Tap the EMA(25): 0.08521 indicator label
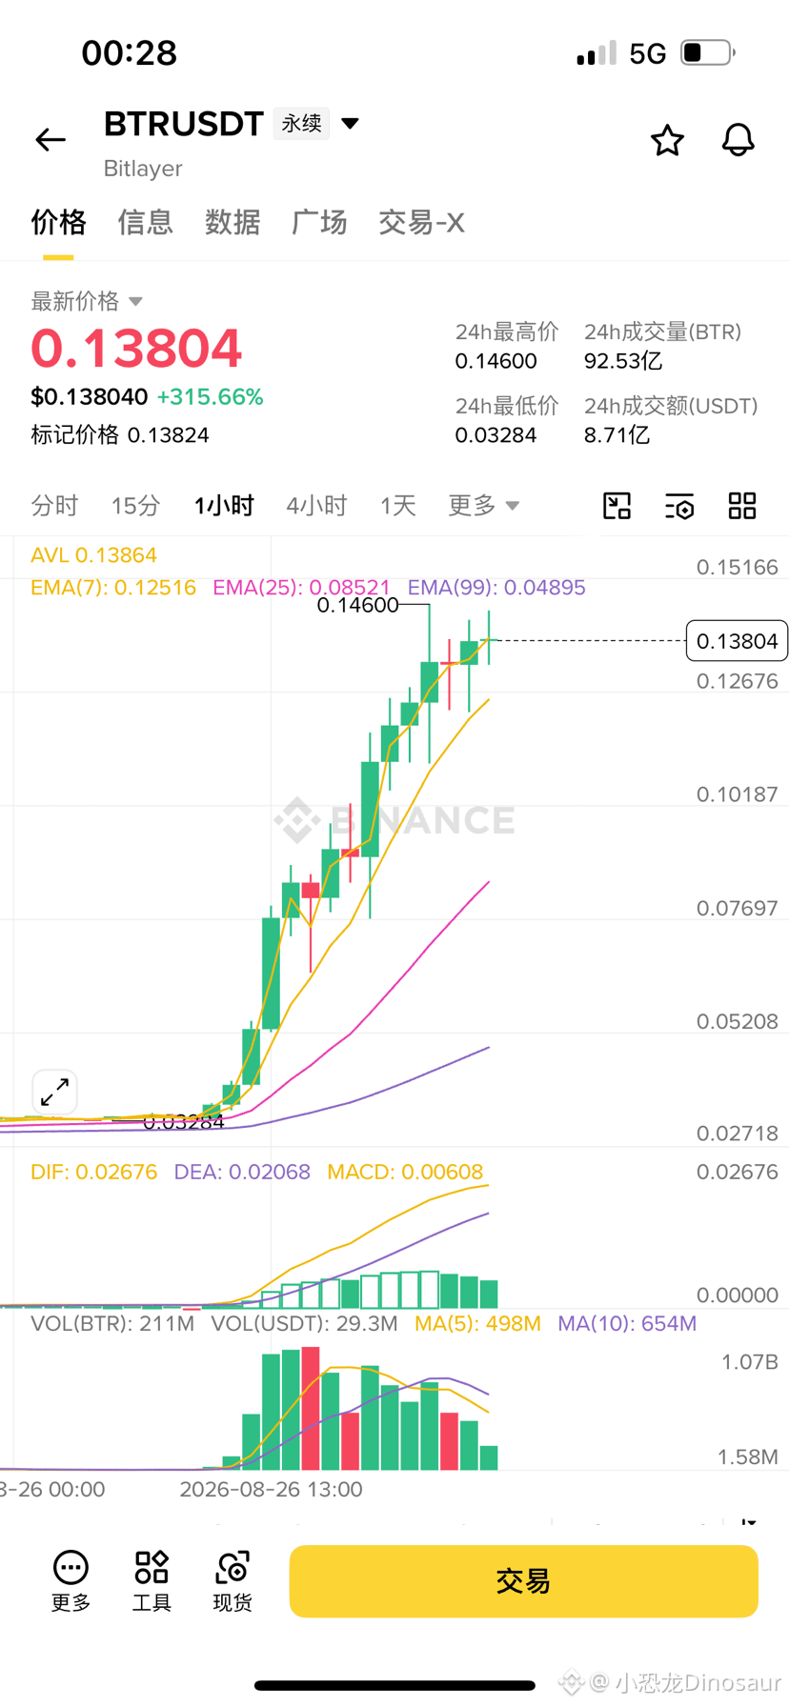 coord(301,588)
